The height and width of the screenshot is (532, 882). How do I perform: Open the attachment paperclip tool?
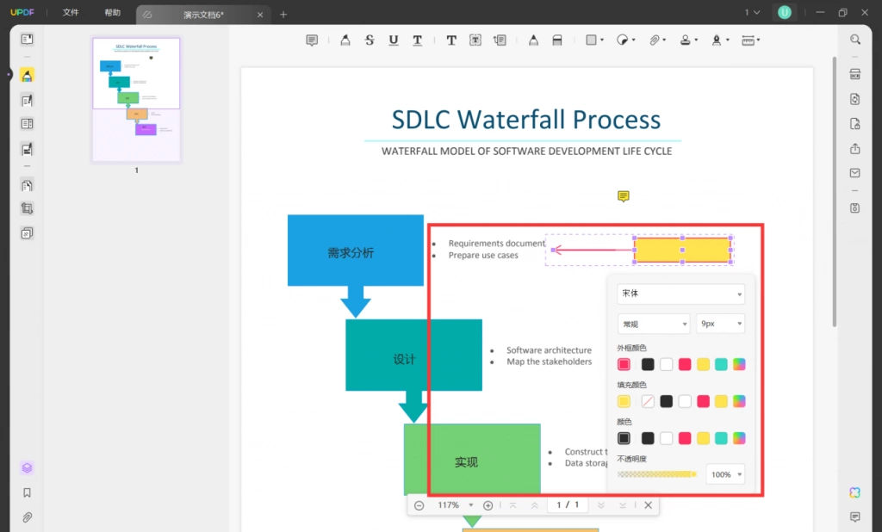(x=655, y=40)
